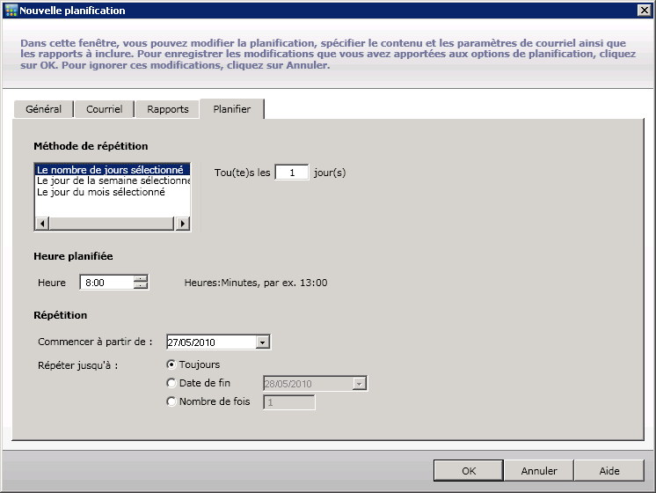The image size is (656, 493).
Task: Open the end date dropdown arrow 28/05/2010
Action: tap(359, 384)
